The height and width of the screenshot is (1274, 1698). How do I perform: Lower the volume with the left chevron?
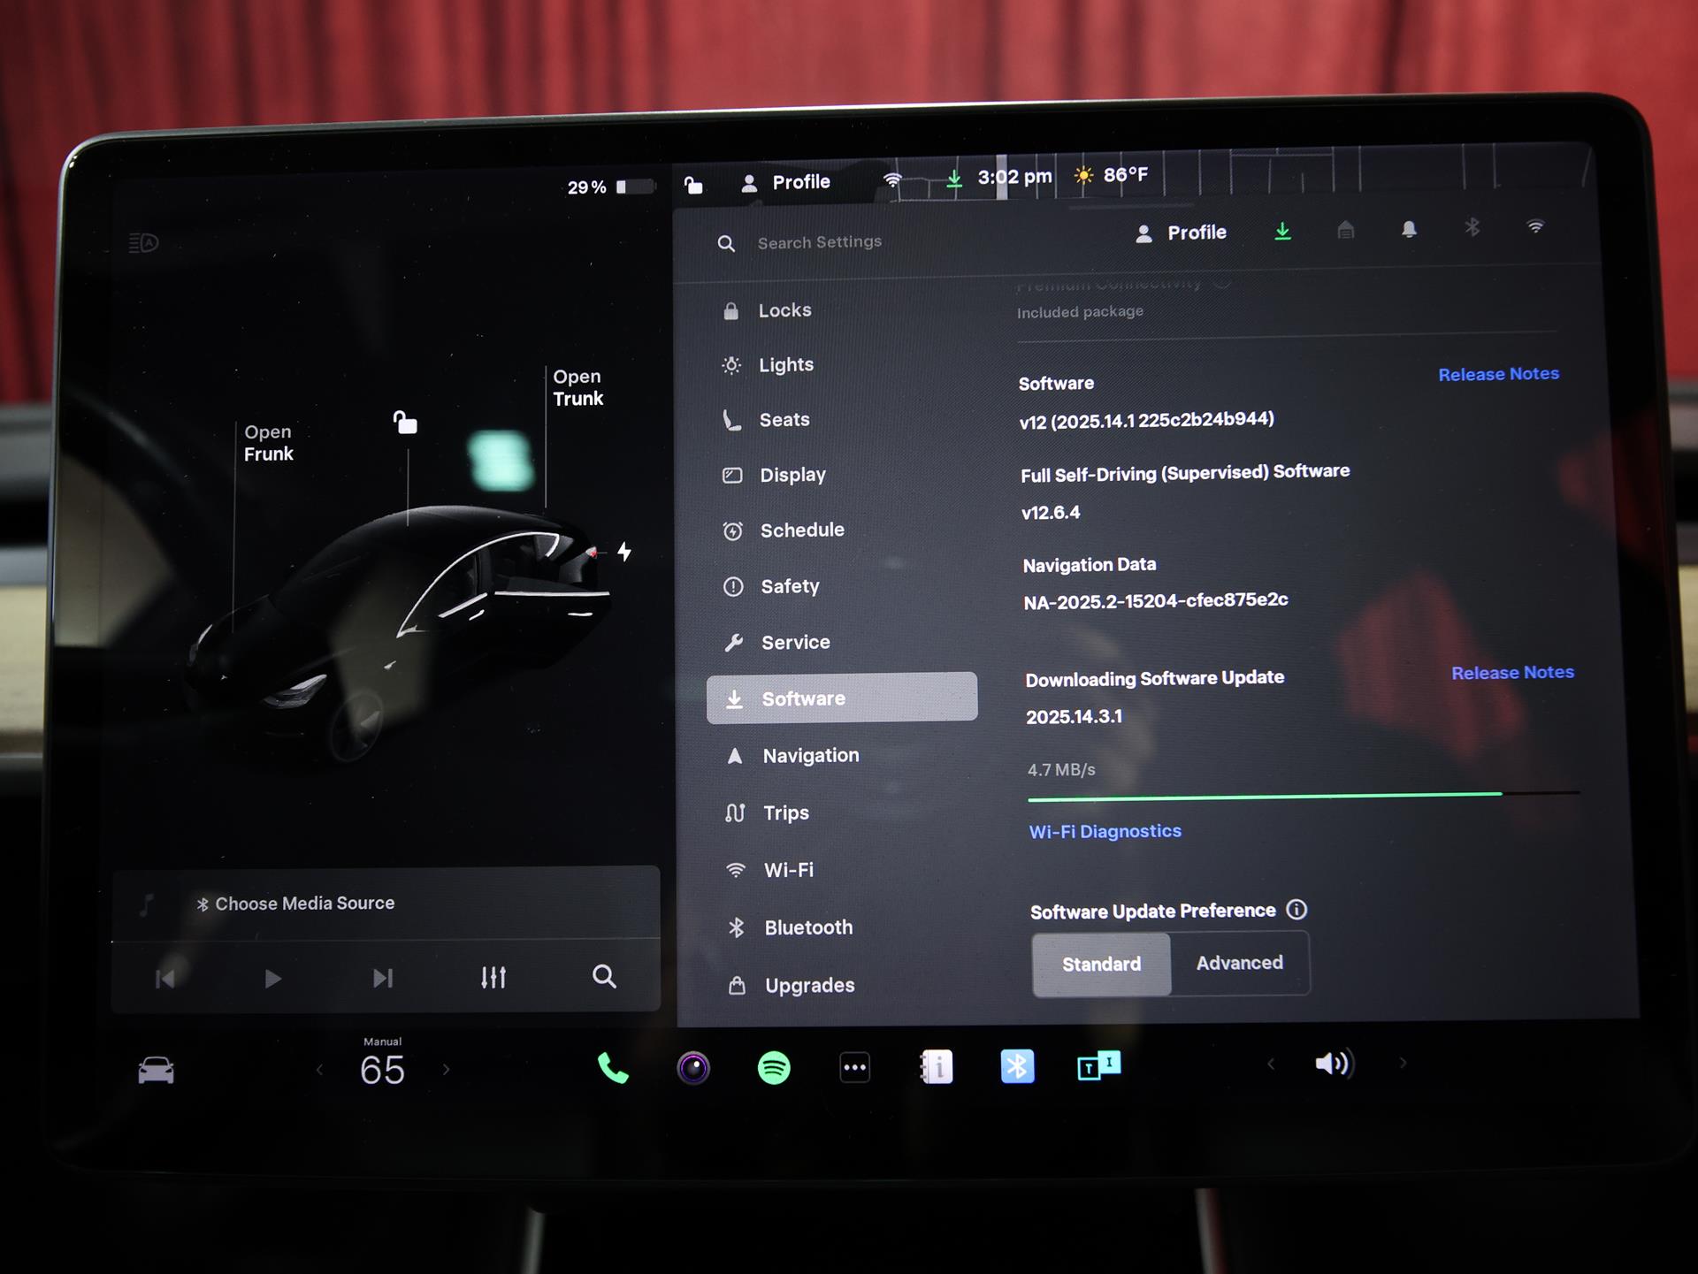(x=1271, y=1064)
